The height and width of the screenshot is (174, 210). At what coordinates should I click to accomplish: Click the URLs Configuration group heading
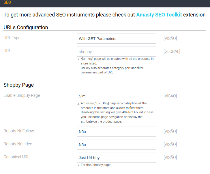pyautogui.click(x=26, y=27)
